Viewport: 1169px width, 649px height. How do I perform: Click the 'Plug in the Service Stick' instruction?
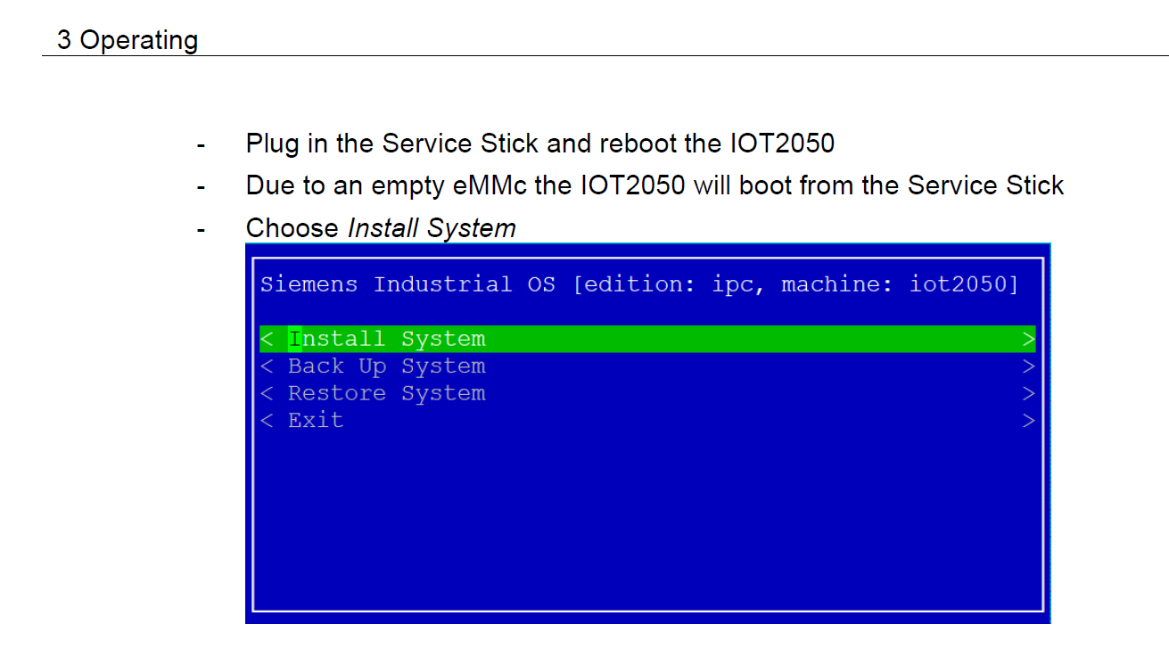pyautogui.click(x=540, y=143)
